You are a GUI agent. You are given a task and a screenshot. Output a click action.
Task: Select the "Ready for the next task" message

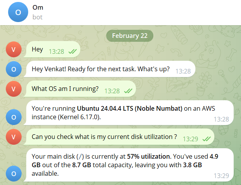[100, 69]
